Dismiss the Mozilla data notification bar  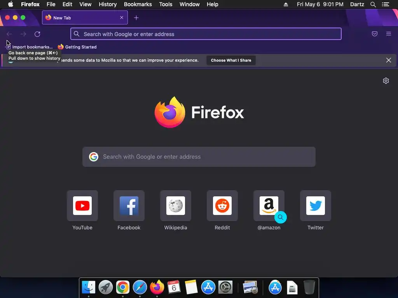pyautogui.click(x=389, y=60)
